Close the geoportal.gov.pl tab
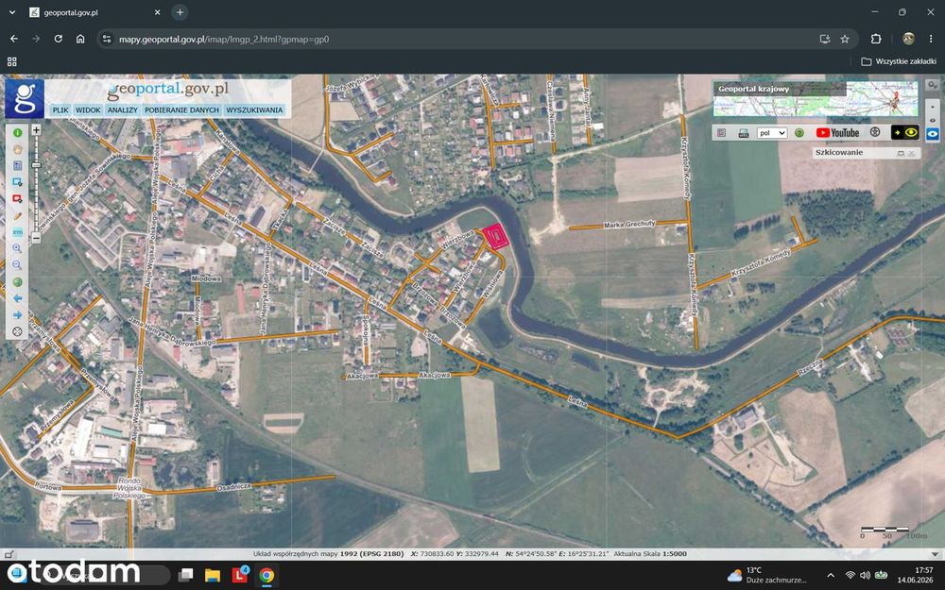The height and width of the screenshot is (590, 945). 157,12
